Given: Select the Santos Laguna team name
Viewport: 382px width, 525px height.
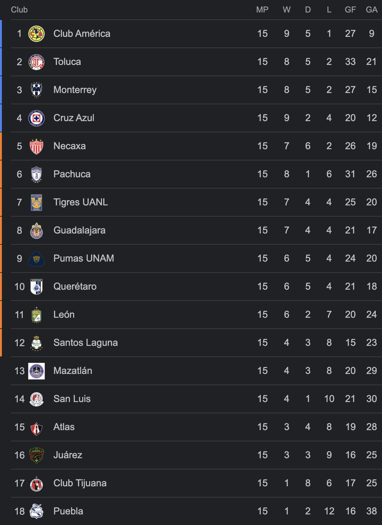Looking at the screenshot, I should click(86, 343).
